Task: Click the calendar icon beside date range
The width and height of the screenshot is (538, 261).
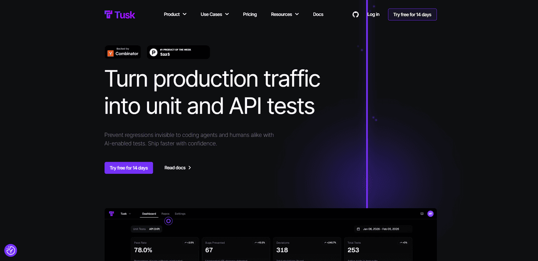Action: pos(358,229)
